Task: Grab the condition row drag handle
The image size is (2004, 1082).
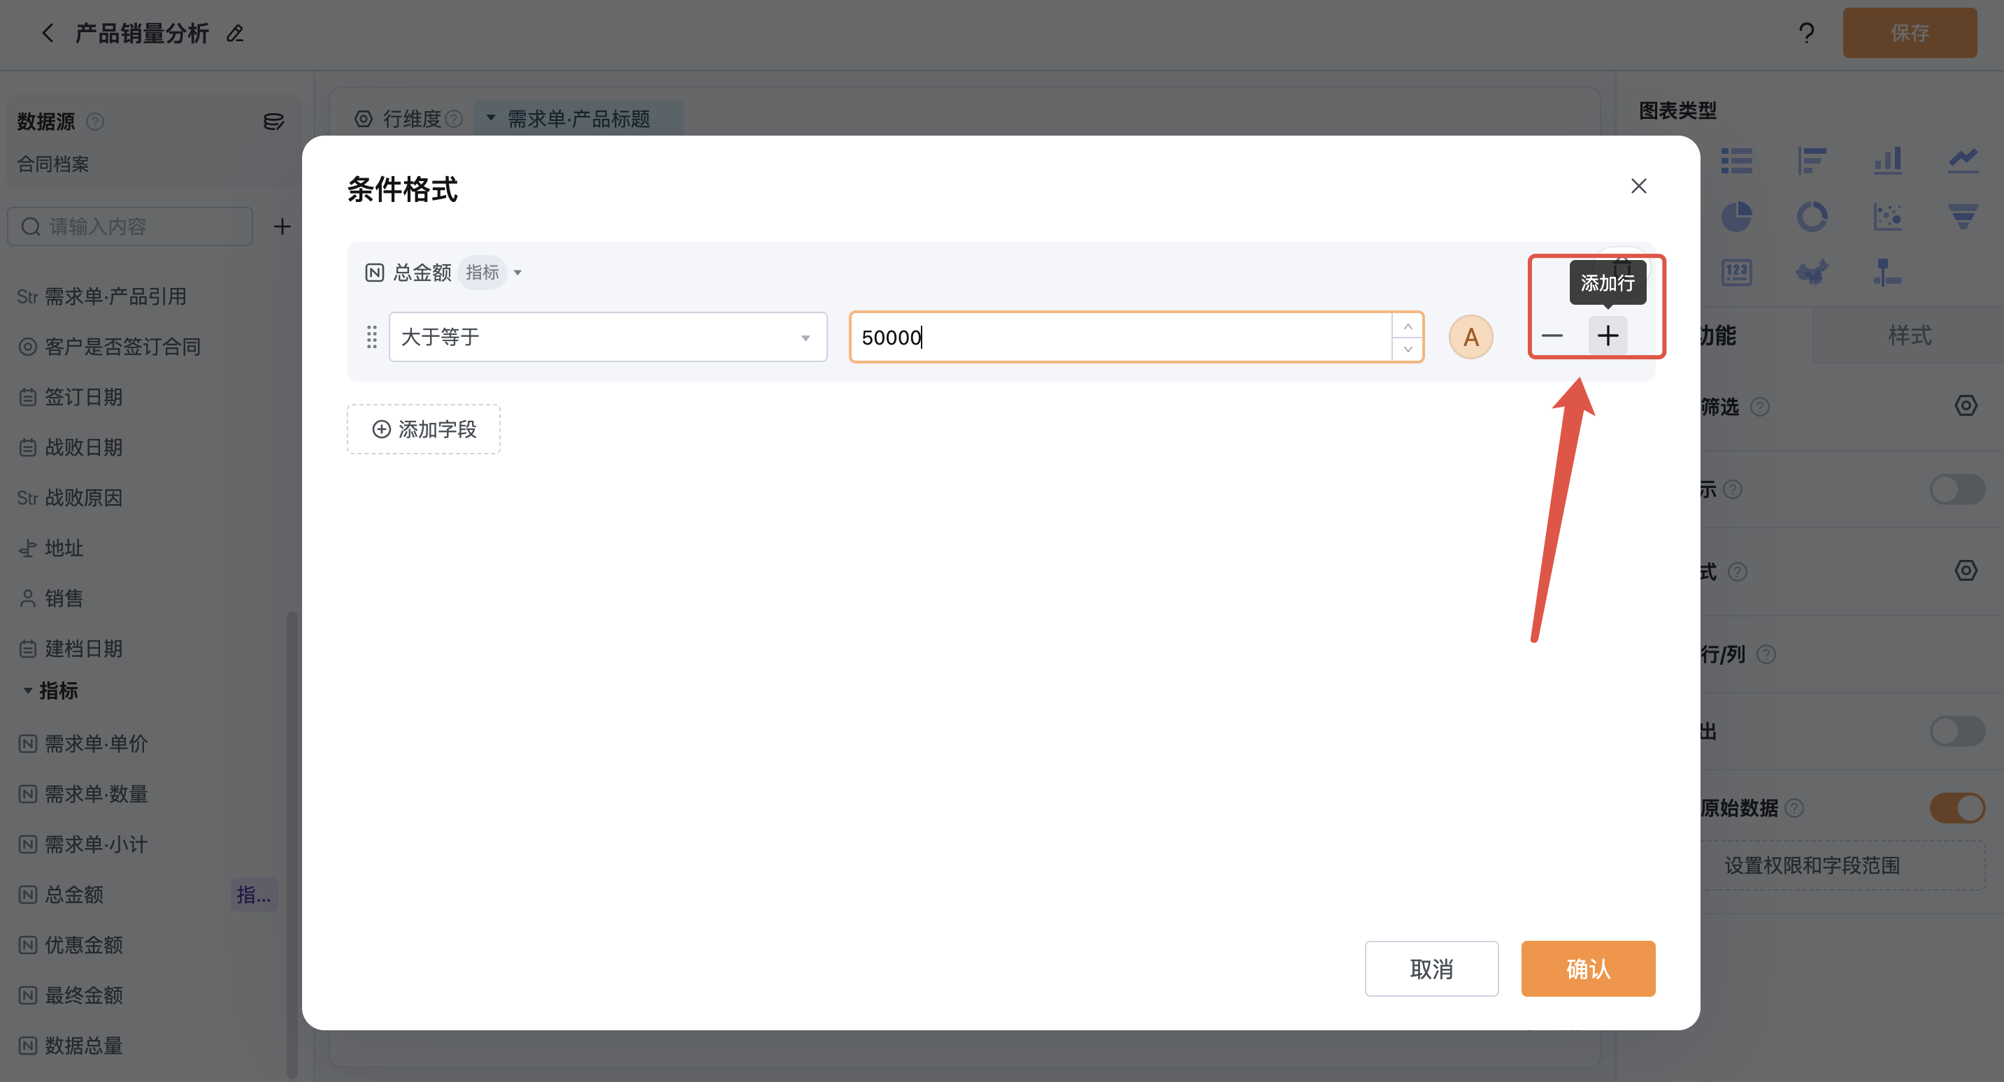Action: click(x=371, y=337)
